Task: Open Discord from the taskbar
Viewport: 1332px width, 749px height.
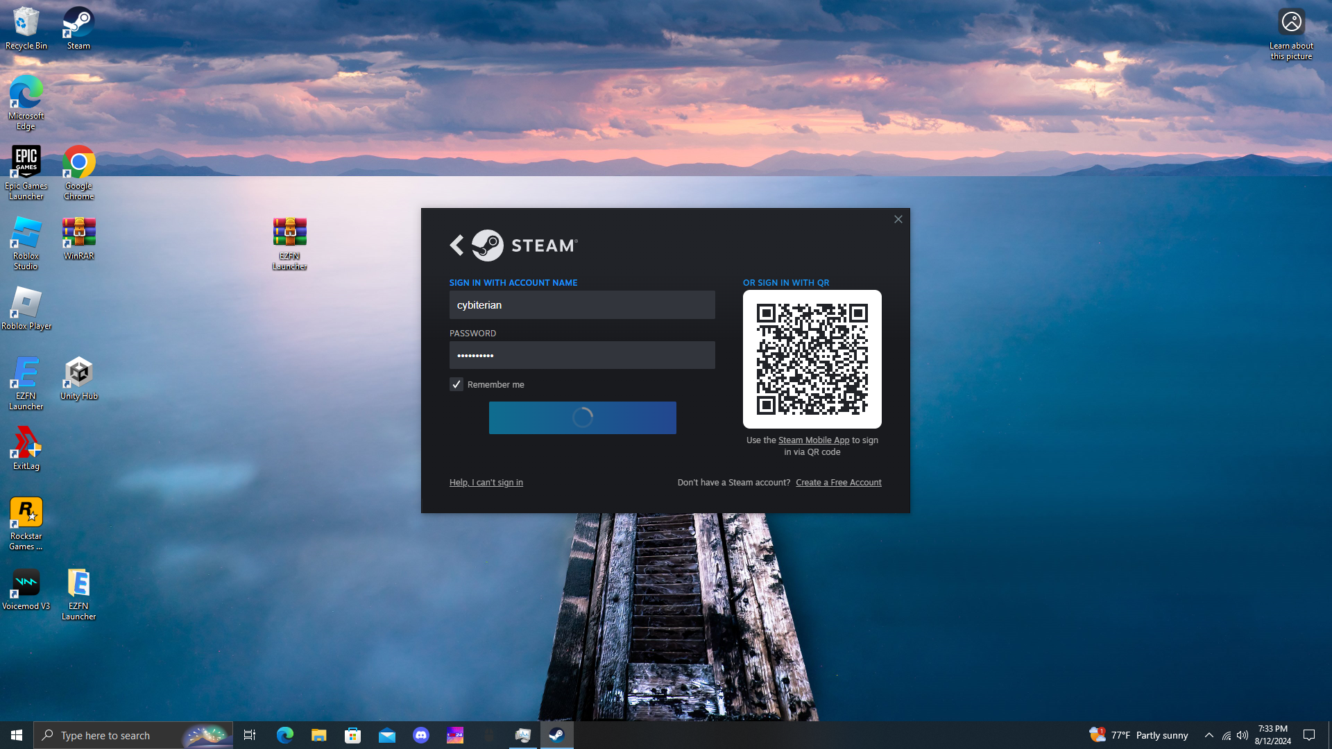Action: [421, 735]
